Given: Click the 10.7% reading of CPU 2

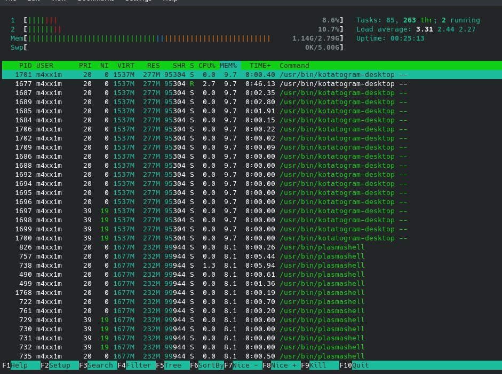Looking at the screenshot, I should 329,29.
